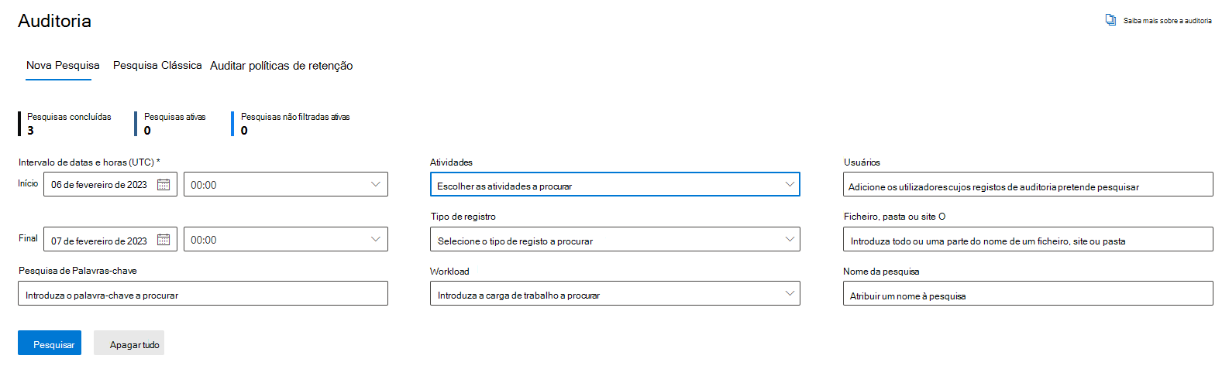Click the start date field 06 de fevereiro
This screenshot has height=369, width=1222.
[x=110, y=184]
